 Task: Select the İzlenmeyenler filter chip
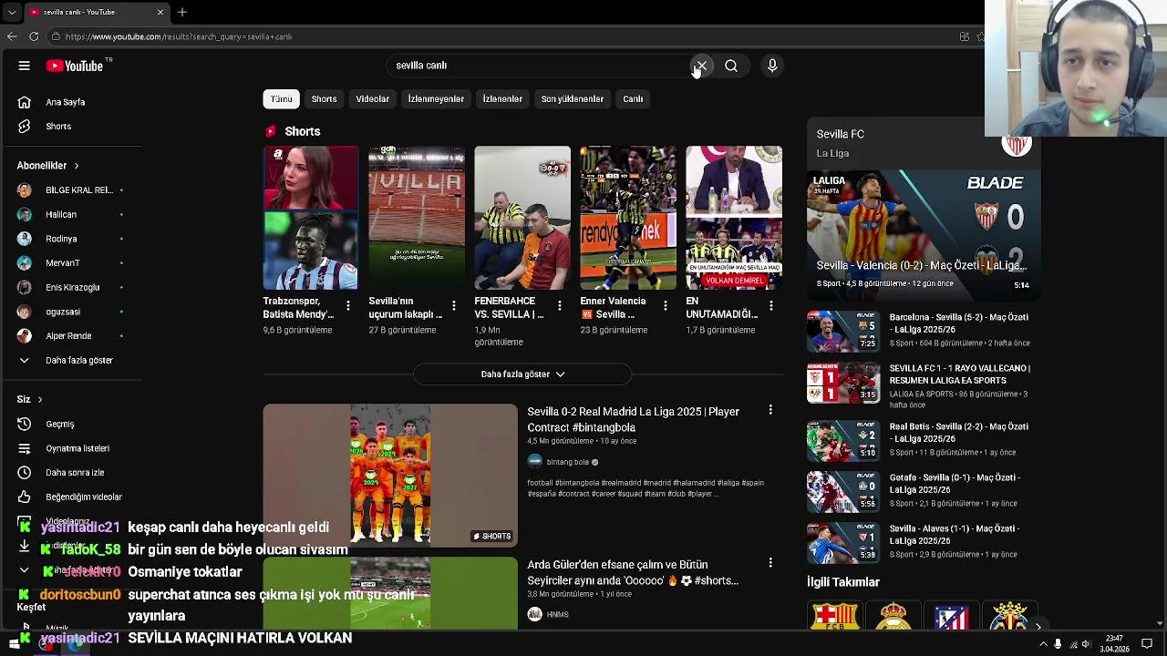pos(436,98)
